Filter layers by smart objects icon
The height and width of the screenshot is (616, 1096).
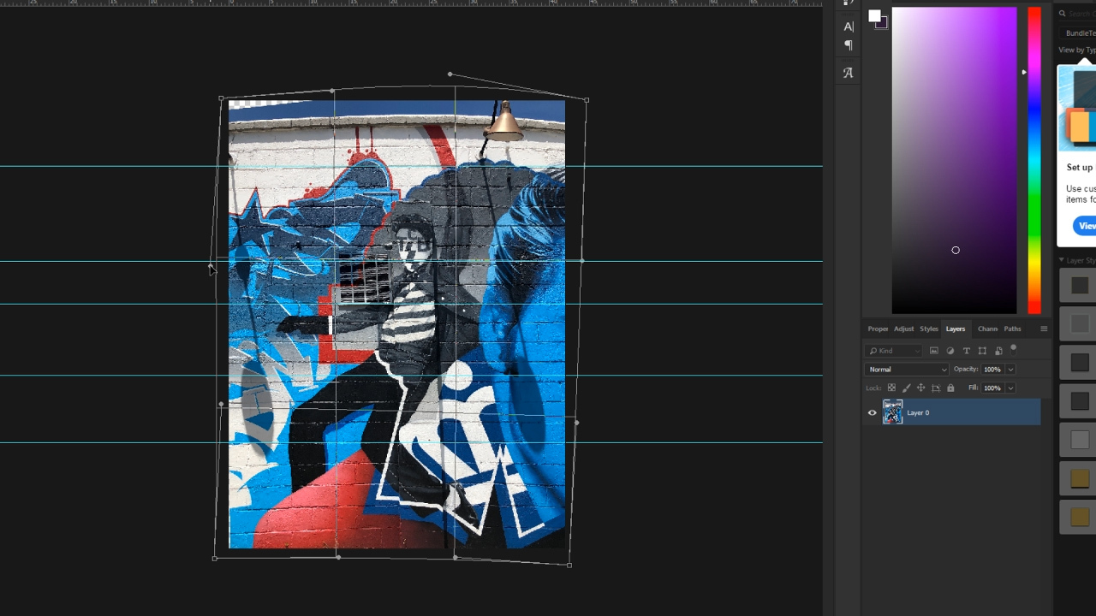click(x=998, y=351)
